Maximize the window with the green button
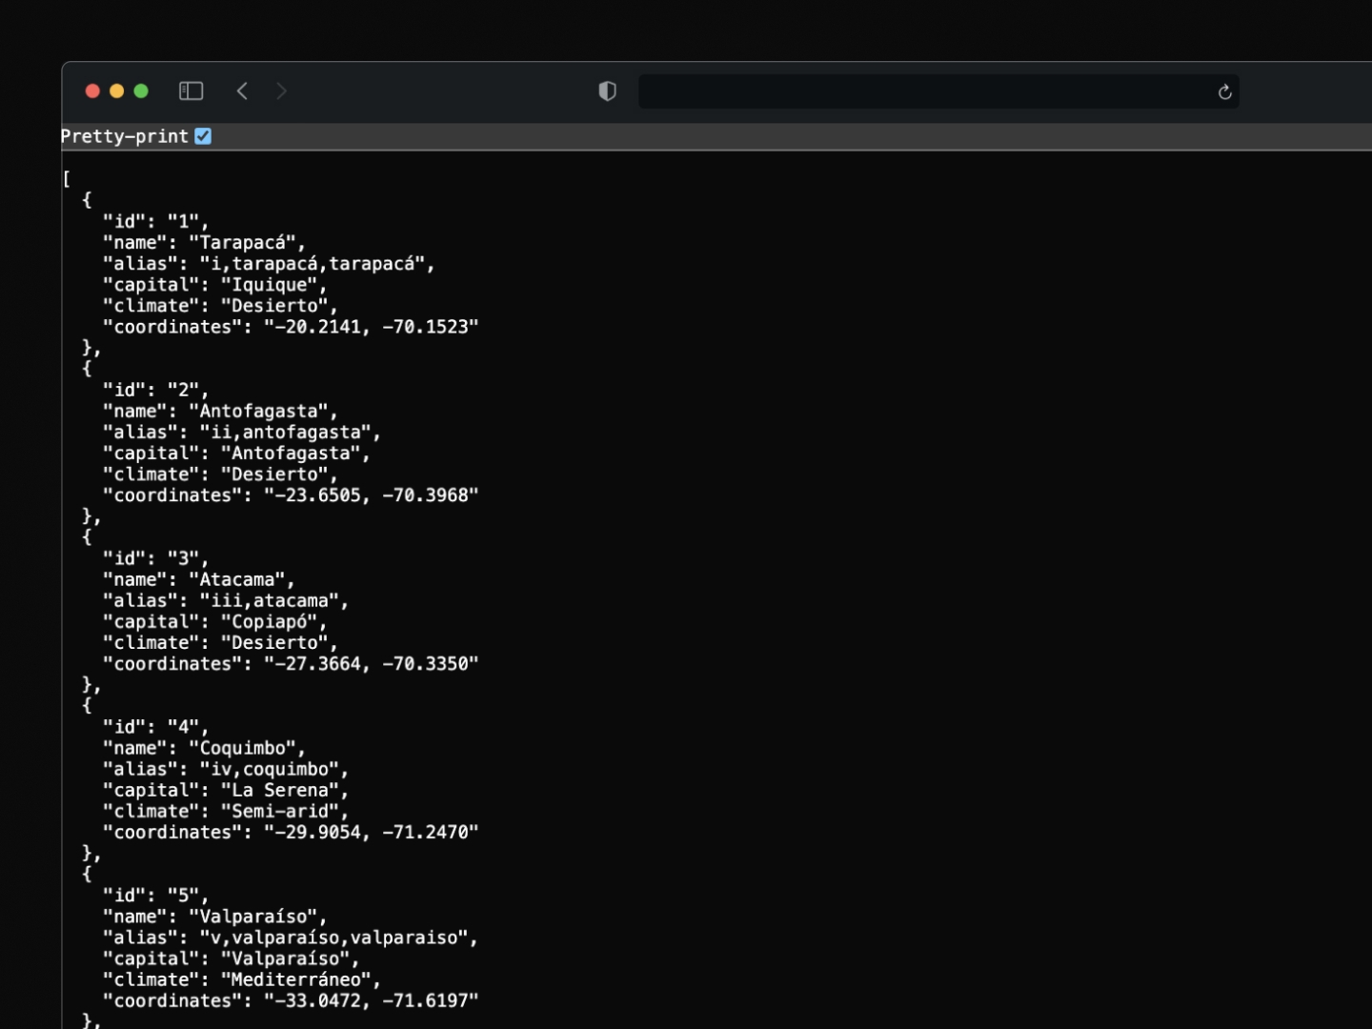Viewport: 1372px width, 1029px height. (141, 91)
